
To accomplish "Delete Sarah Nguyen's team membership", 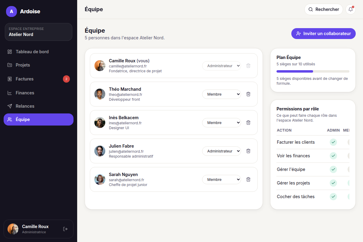I will 248,179.
